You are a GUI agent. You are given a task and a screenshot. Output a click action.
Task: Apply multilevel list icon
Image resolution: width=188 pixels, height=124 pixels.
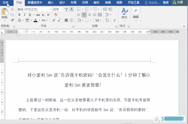(95, 9)
